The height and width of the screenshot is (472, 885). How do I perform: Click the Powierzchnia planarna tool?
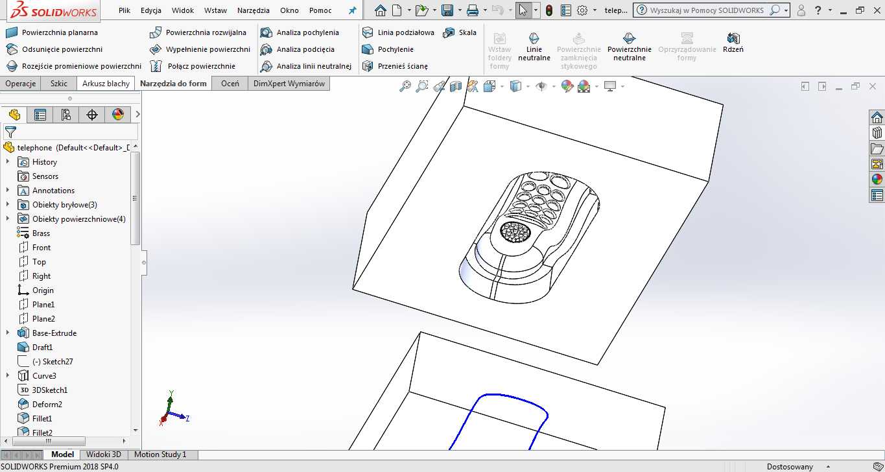coord(52,32)
